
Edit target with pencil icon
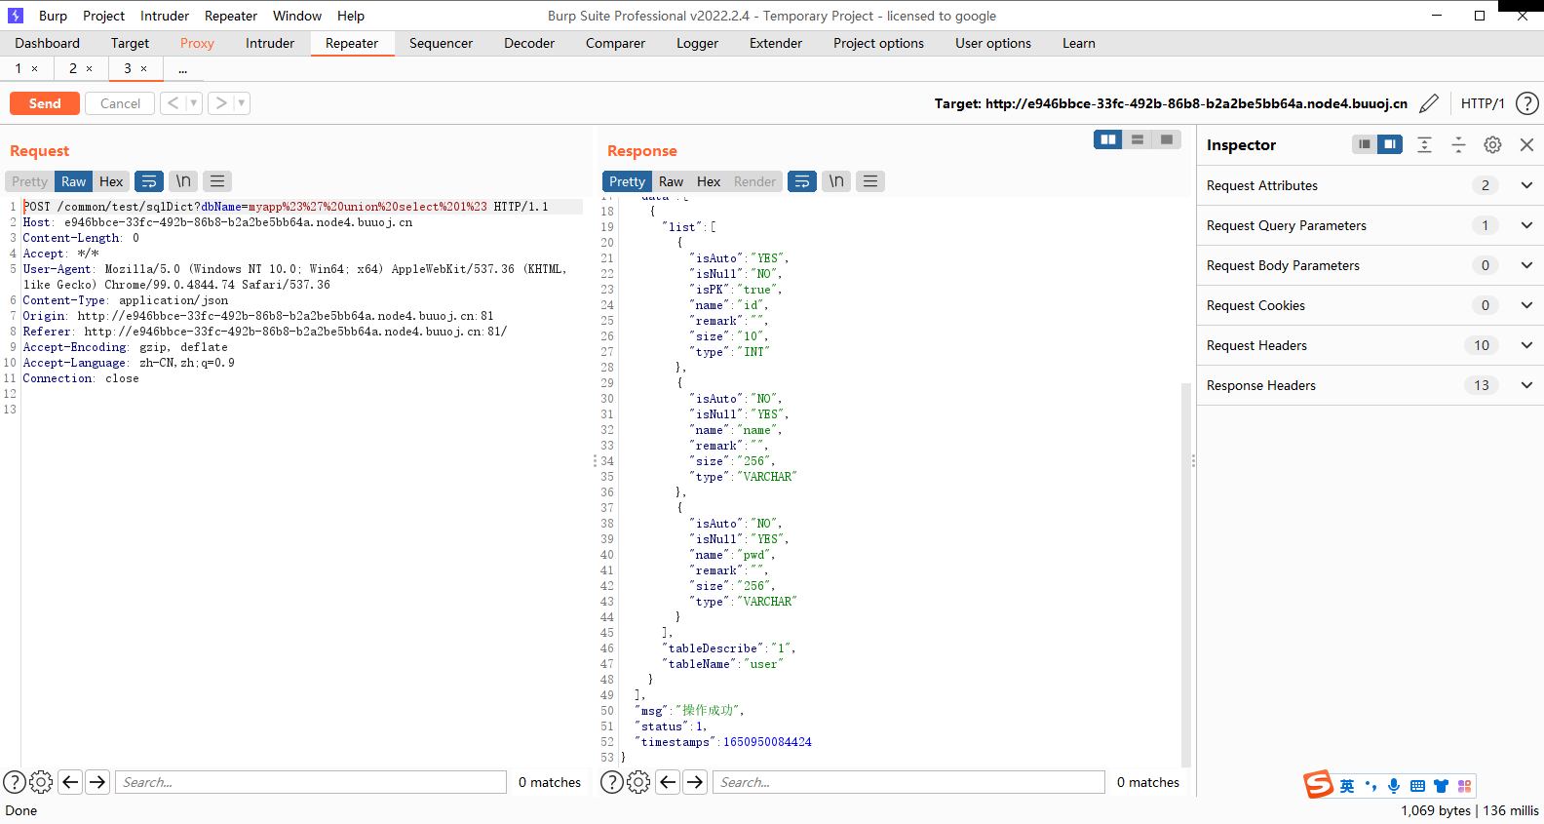click(x=1429, y=103)
